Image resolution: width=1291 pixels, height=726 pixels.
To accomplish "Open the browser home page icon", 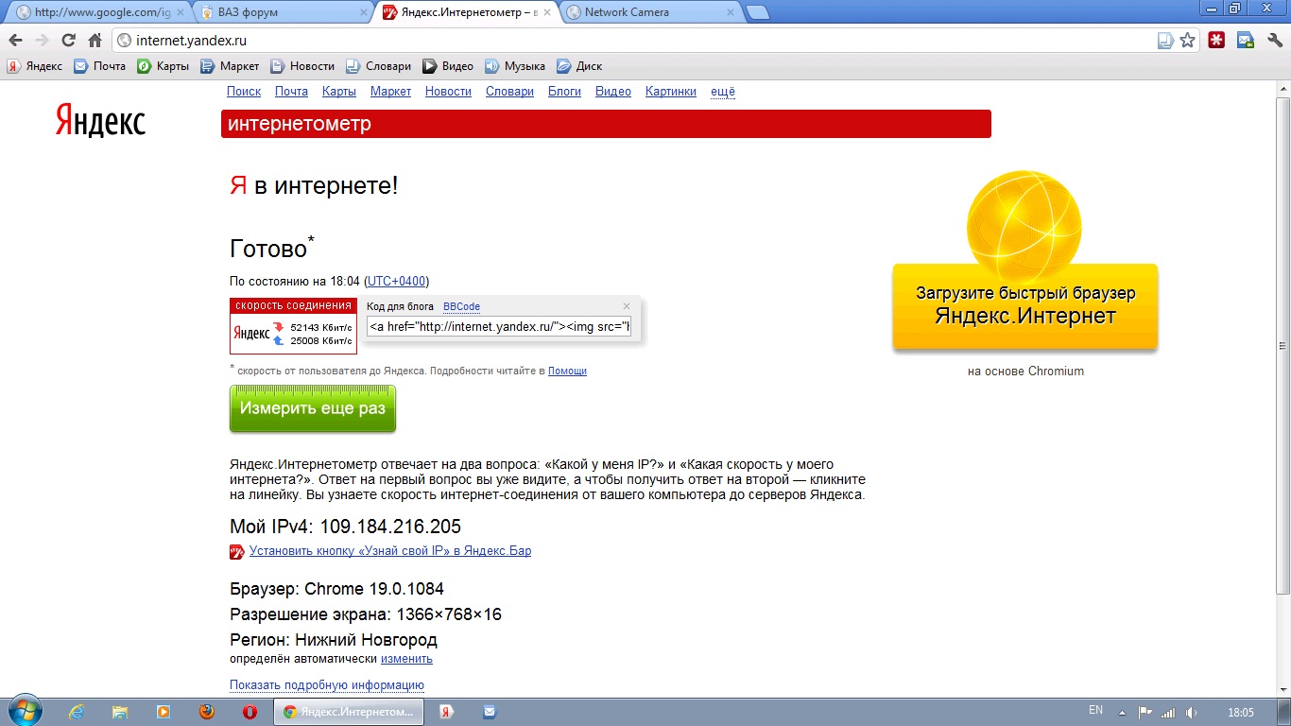I will [x=95, y=41].
